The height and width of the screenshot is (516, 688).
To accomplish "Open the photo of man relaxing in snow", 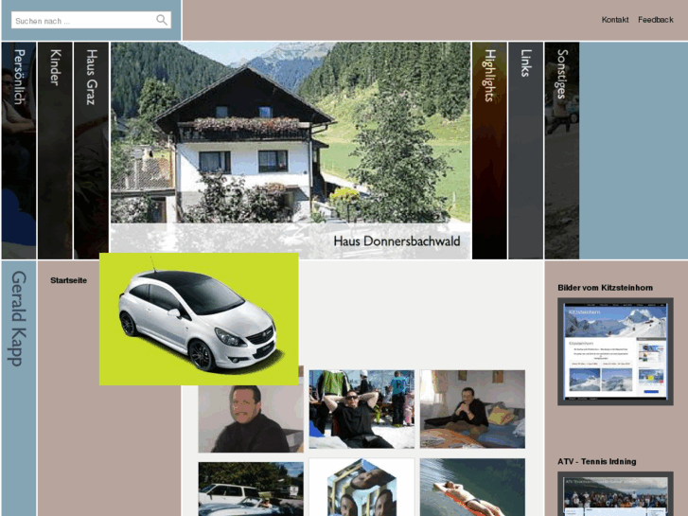I will [x=362, y=409].
